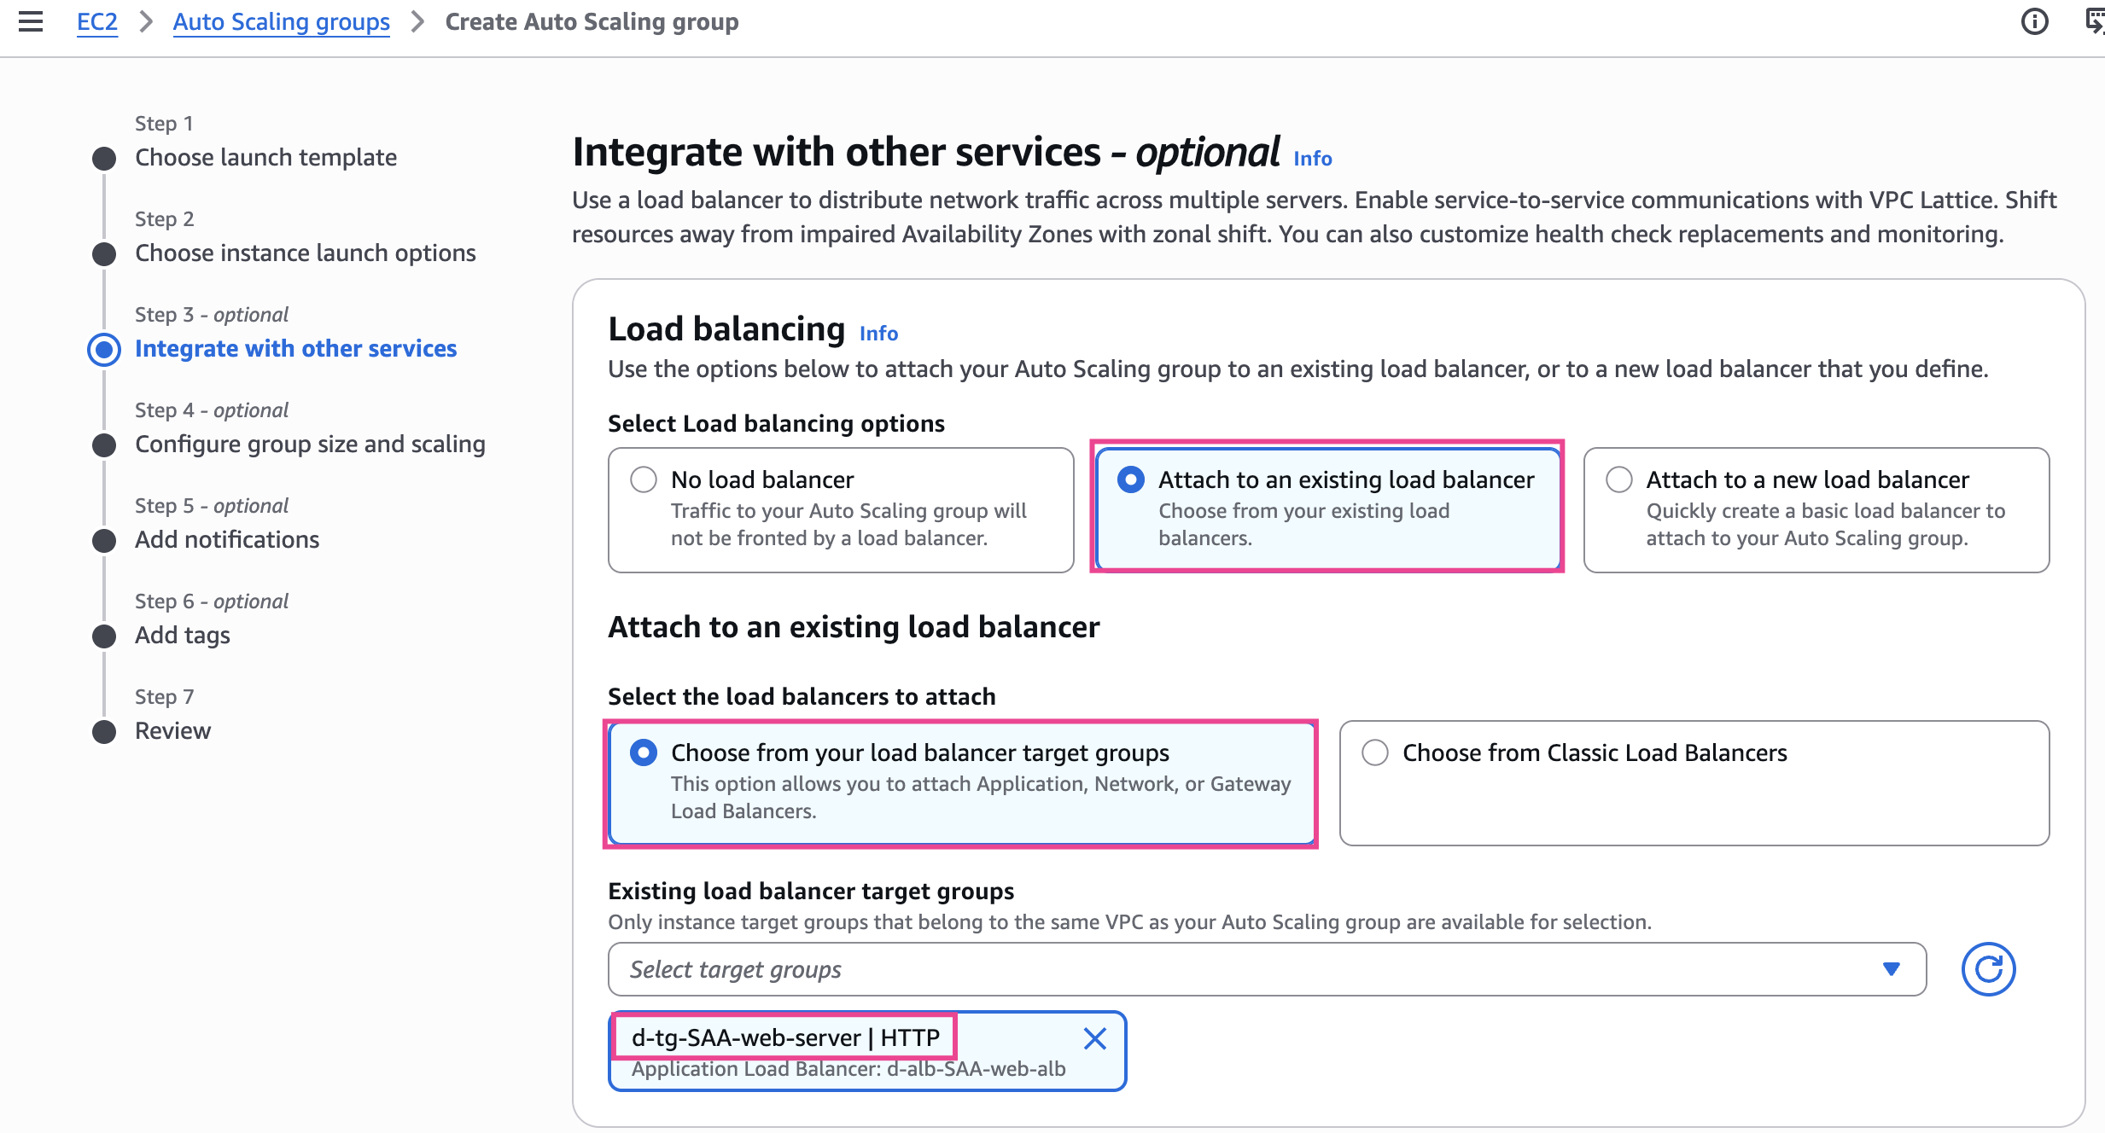Click the Step 1 launch template bullet
The image size is (2105, 1133).
click(104, 158)
